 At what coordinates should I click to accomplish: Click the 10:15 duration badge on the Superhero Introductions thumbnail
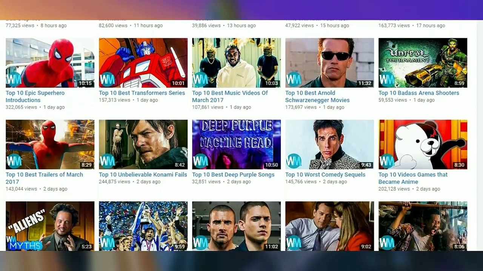tap(85, 84)
